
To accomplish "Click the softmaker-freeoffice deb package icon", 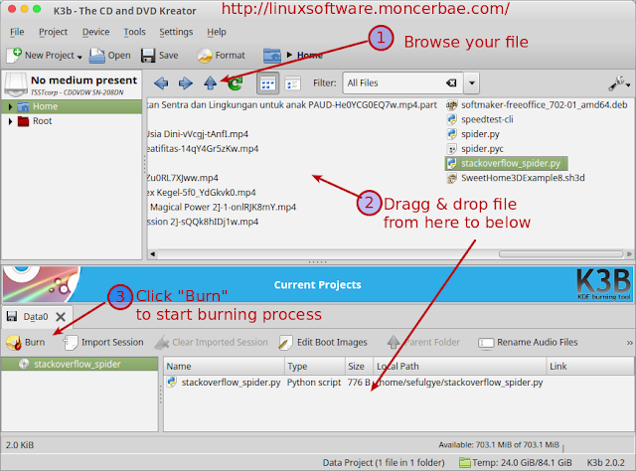I will tap(451, 105).
